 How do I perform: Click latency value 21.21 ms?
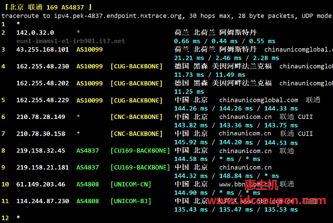(189, 58)
